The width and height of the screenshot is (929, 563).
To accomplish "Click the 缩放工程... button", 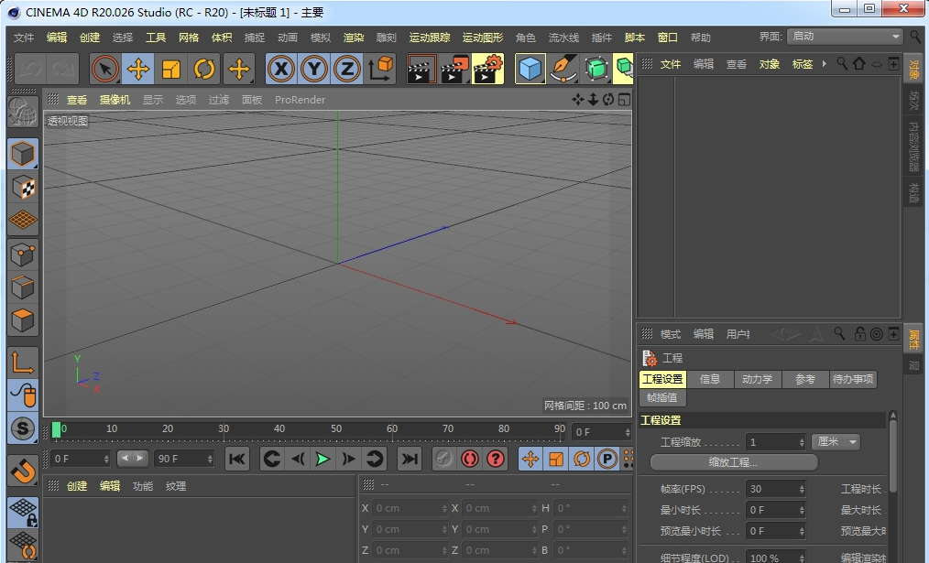I will 734,461.
